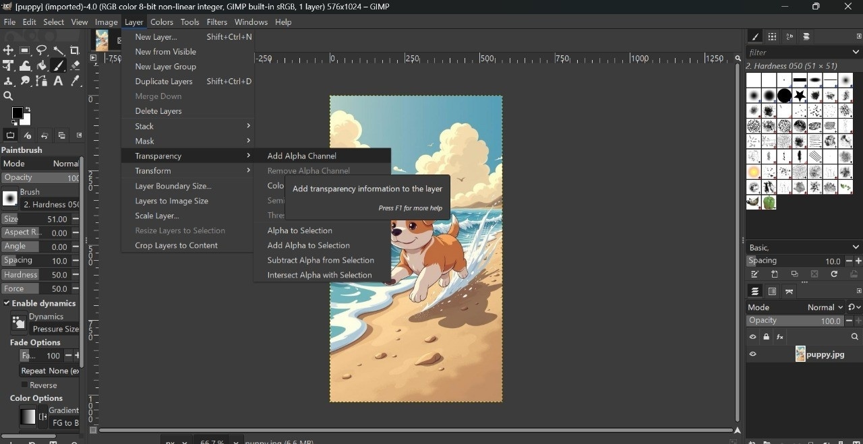
Task: Select the Rectangle Select tool
Action: (x=25, y=51)
